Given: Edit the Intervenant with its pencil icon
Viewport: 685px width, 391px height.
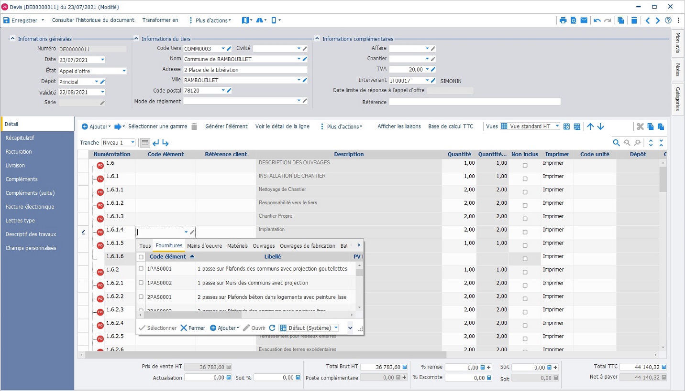Looking at the screenshot, I should pyautogui.click(x=433, y=81).
